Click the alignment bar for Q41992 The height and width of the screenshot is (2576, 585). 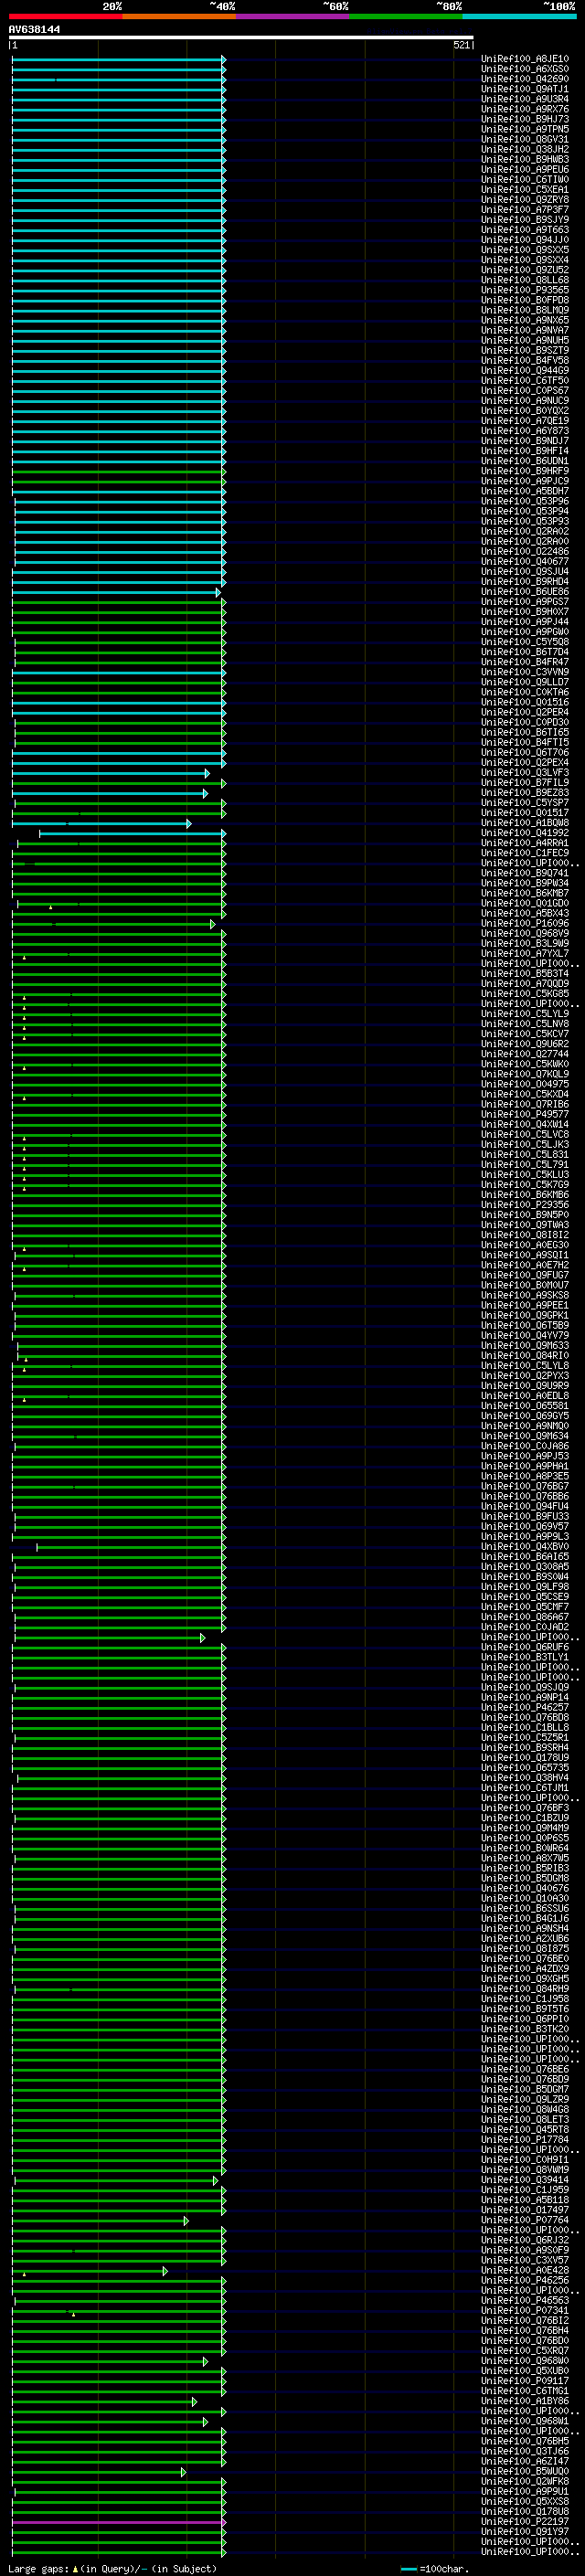(x=132, y=833)
